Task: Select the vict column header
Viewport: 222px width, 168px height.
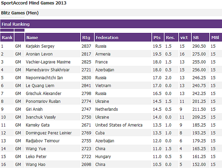Action: click(184, 37)
